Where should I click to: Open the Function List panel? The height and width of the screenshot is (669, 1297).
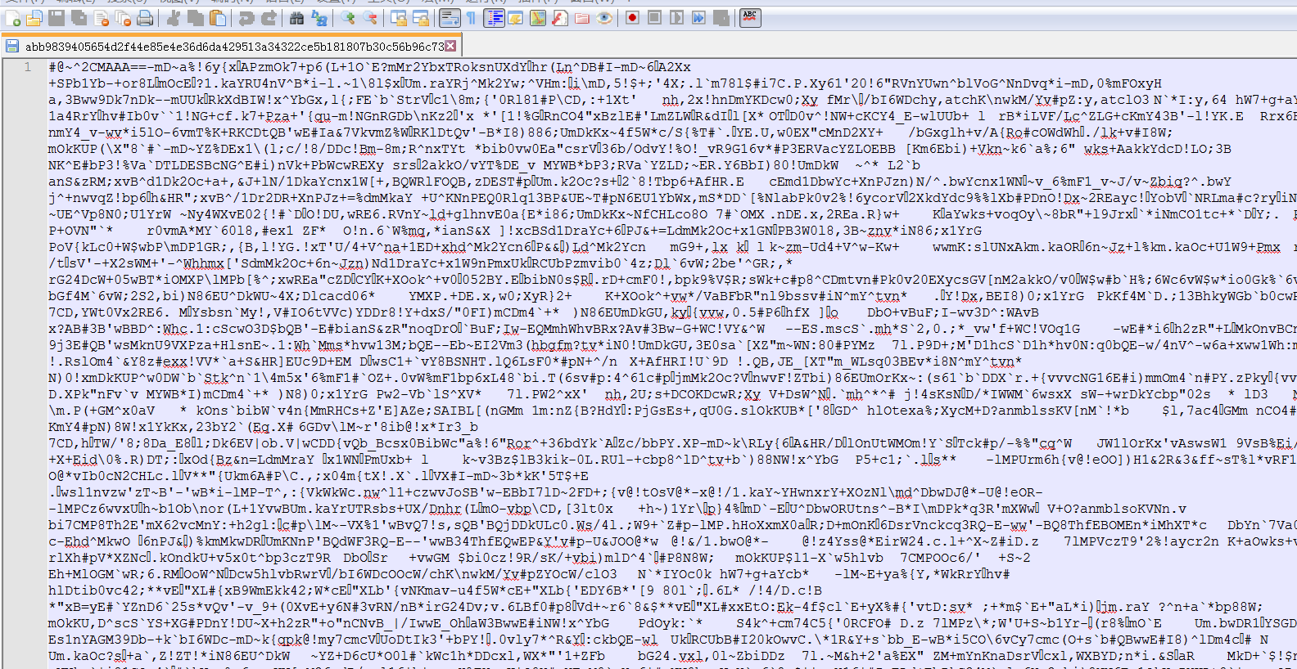pos(560,18)
